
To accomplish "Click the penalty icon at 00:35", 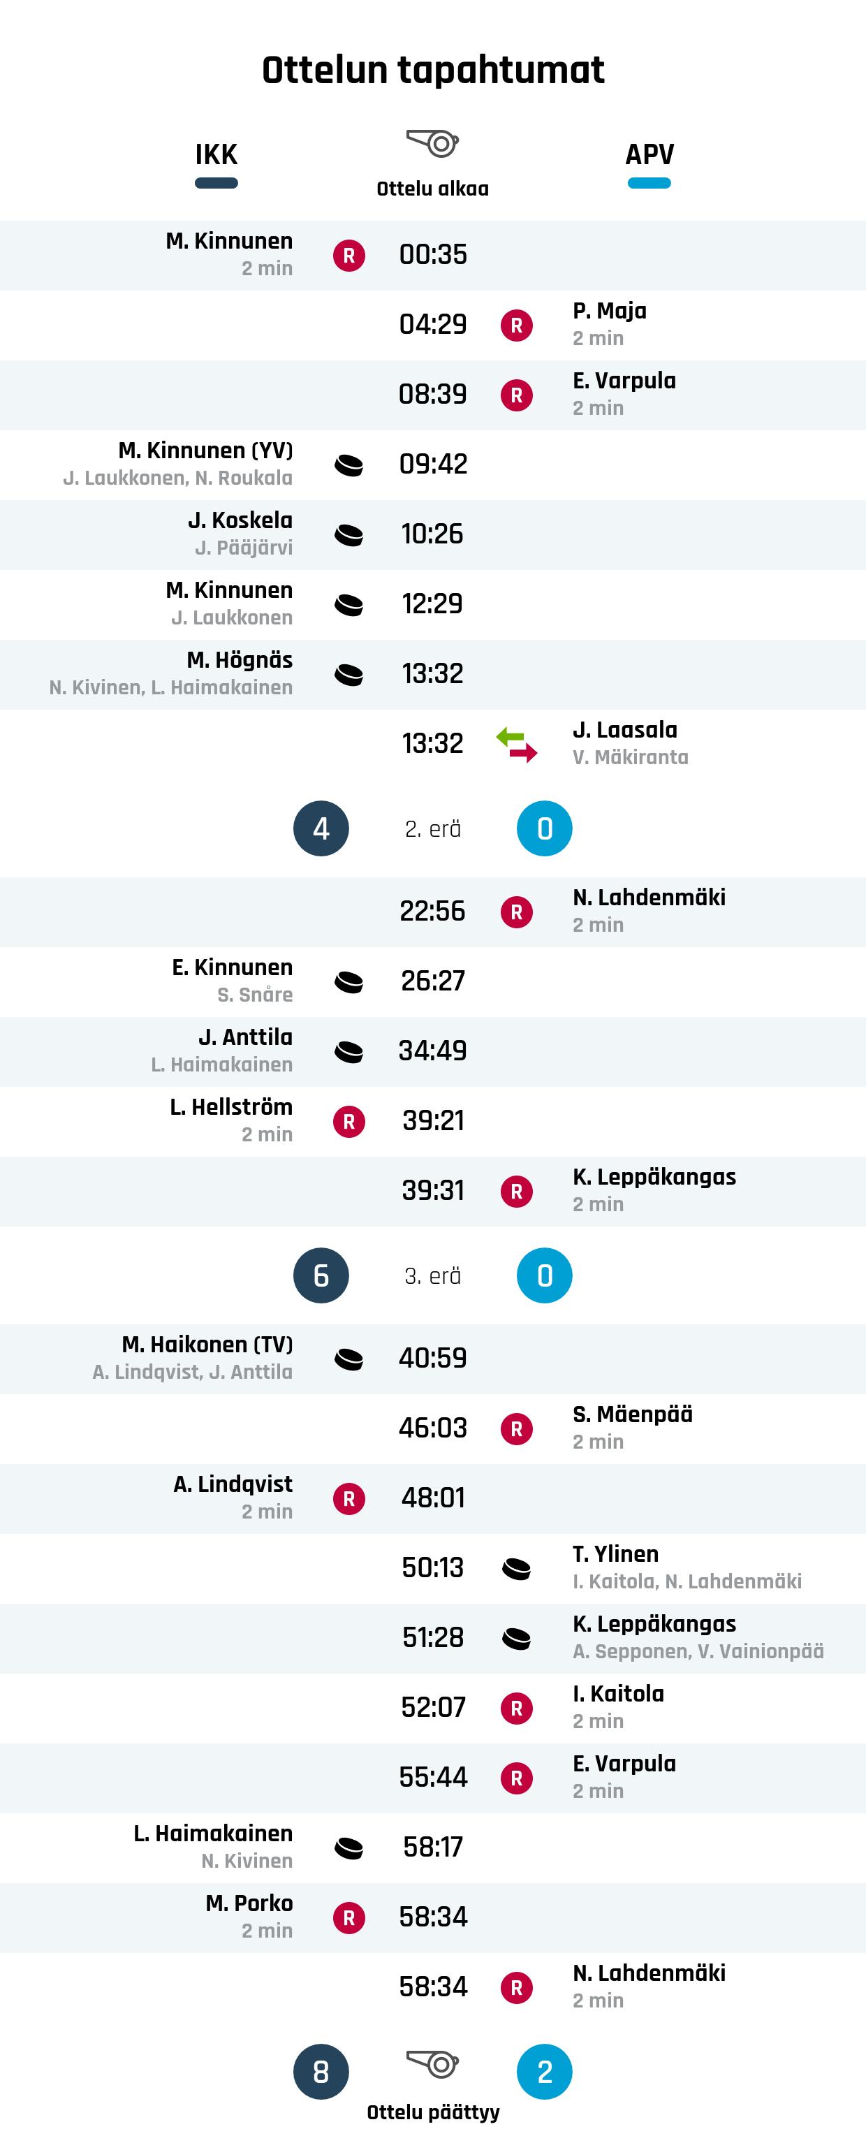I will click(x=349, y=256).
